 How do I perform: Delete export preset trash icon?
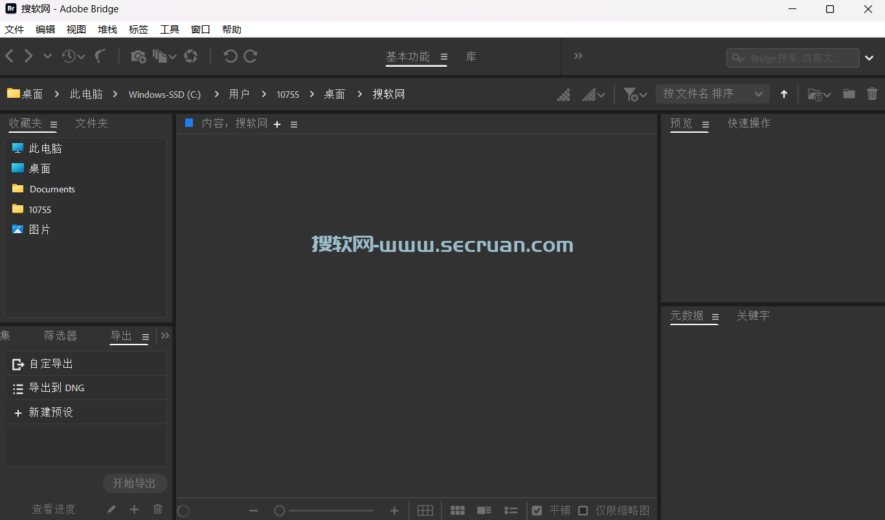pos(158,510)
